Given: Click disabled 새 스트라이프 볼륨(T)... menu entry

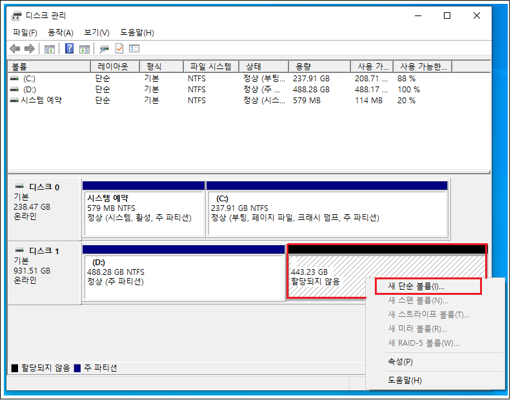Looking at the screenshot, I should pyautogui.click(x=428, y=315).
